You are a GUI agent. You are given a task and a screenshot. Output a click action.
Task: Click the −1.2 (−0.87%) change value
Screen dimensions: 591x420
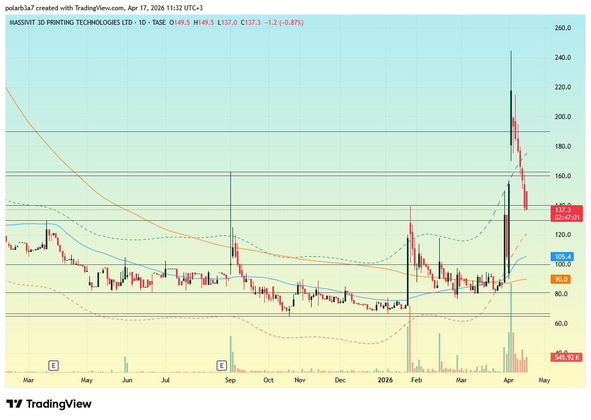point(284,23)
